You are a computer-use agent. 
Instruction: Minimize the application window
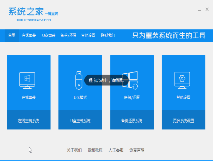[200, 10]
